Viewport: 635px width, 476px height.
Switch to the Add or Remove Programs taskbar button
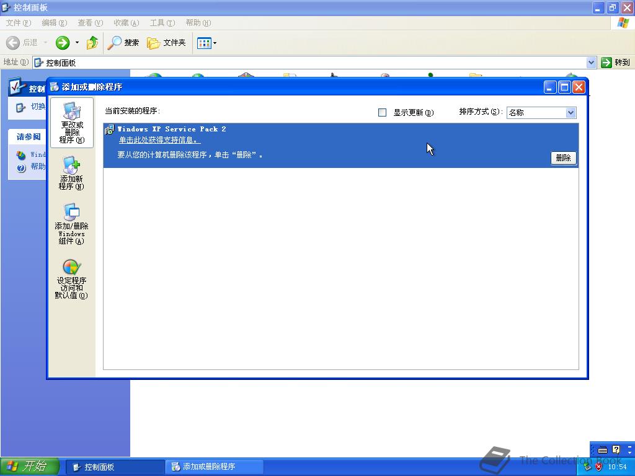click(x=214, y=467)
